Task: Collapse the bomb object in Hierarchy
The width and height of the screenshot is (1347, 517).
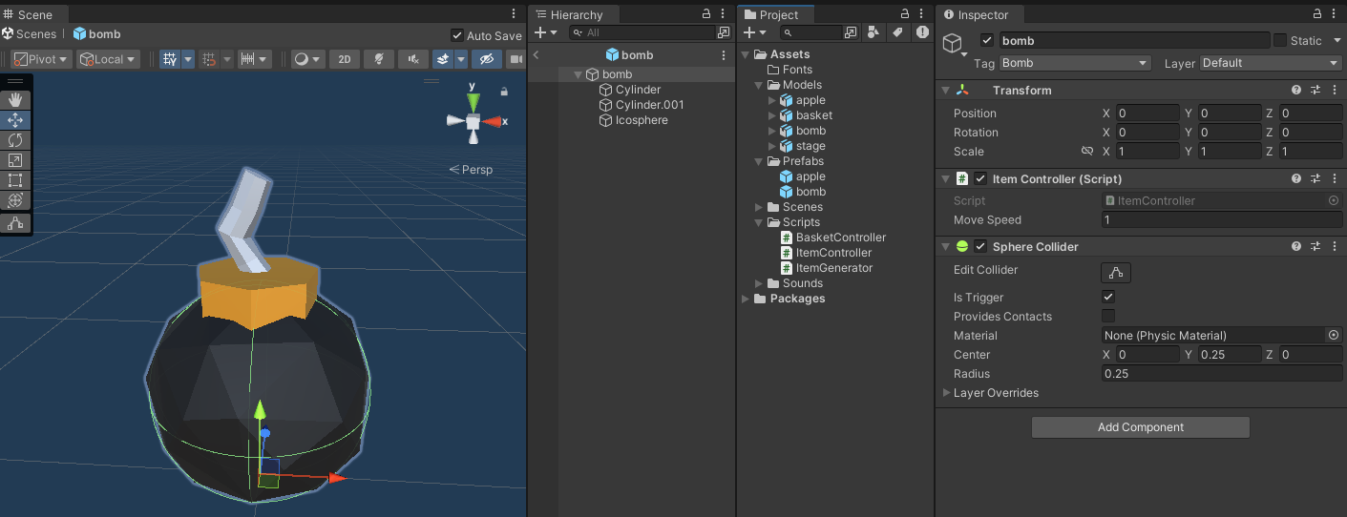Action: pyautogui.click(x=578, y=74)
